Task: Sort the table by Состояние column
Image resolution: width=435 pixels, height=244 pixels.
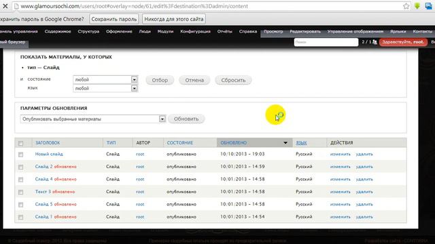Action: point(179,143)
